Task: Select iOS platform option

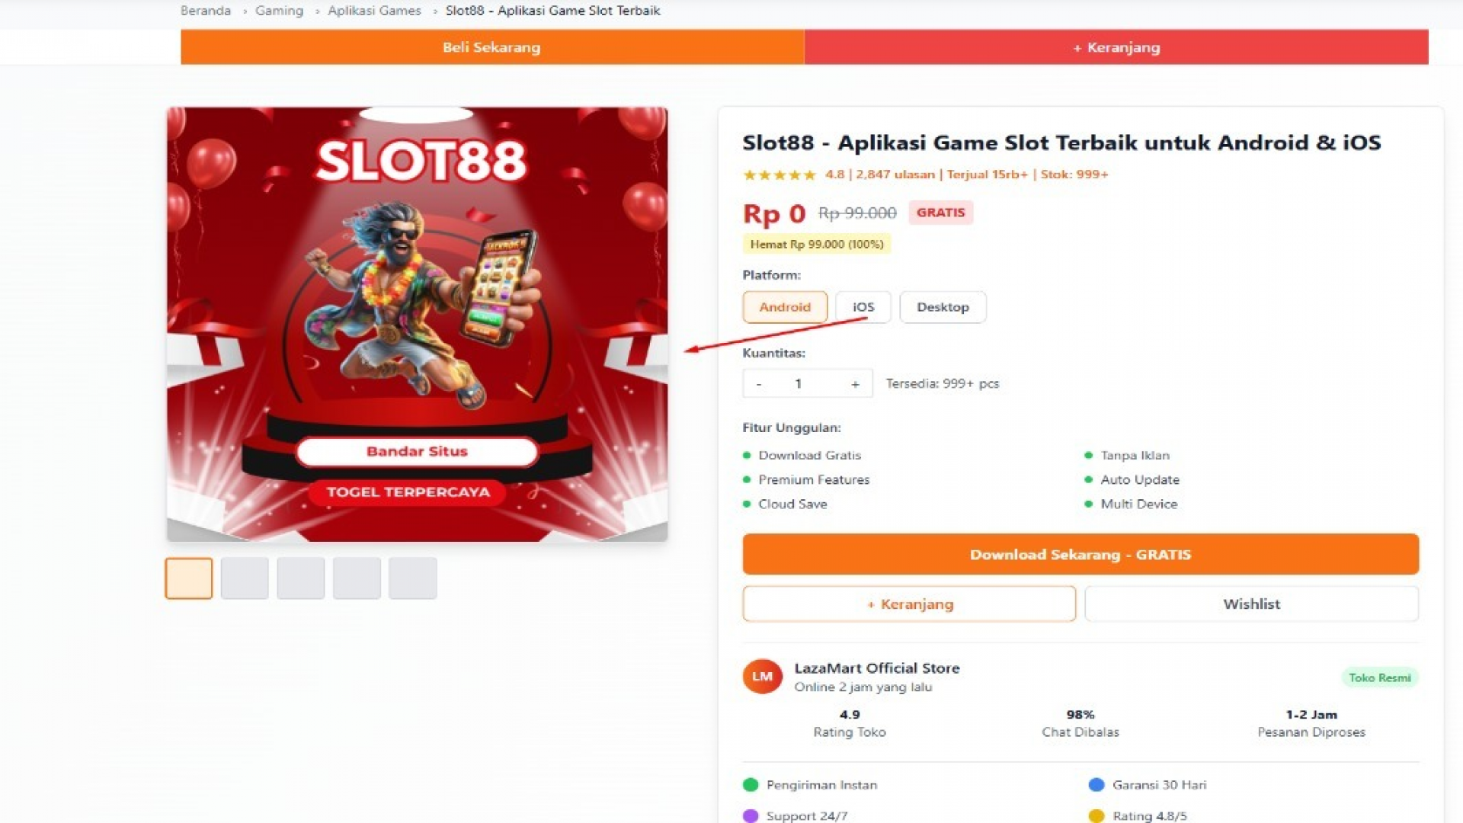Action: [863, 307]
